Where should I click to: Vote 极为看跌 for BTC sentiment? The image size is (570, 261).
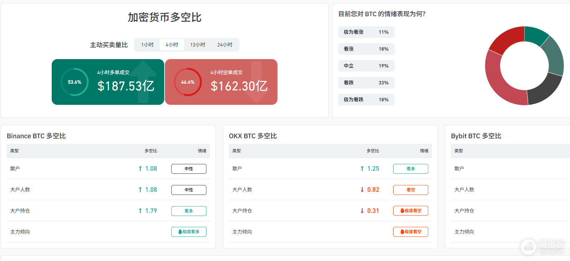[366, 100]
